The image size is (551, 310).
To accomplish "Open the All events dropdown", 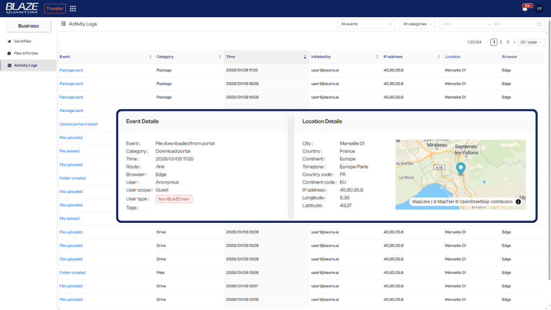I will [366, 24].
